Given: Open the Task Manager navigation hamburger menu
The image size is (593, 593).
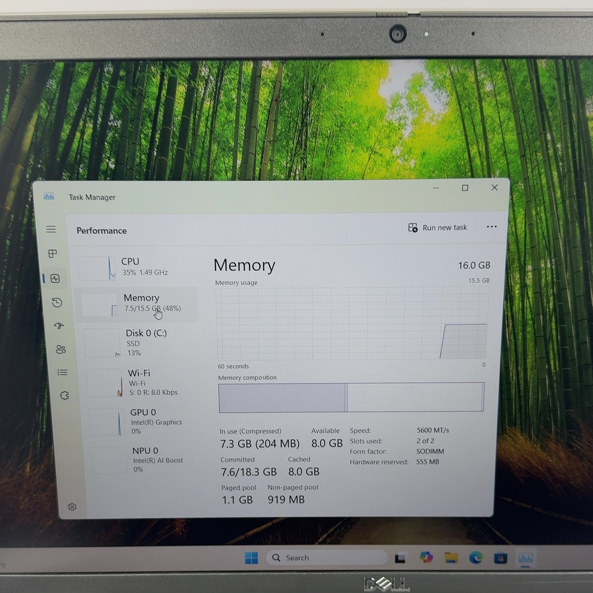Looking at the screenshot, I should [x=51, y=229].
